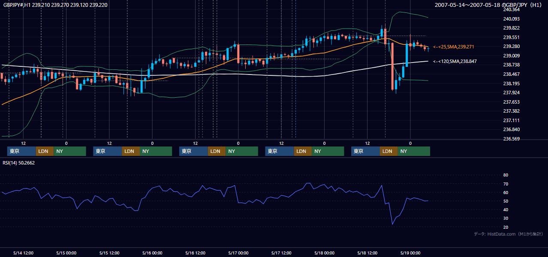This screenshot has width=548, height=257.
Task: Select the 238.467 price level label
Action: click(511, 74)
